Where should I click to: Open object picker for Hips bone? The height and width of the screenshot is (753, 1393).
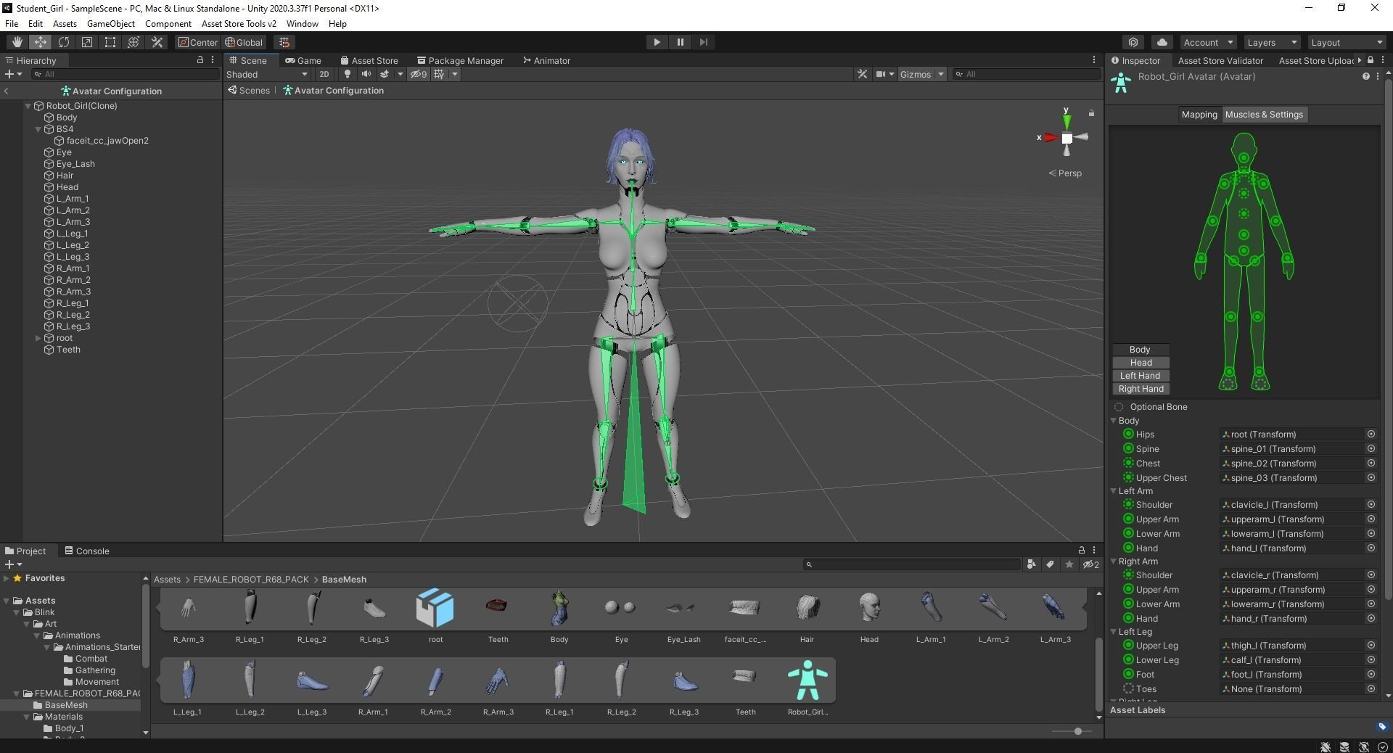pyautogui.click(x=1371, y=435)
